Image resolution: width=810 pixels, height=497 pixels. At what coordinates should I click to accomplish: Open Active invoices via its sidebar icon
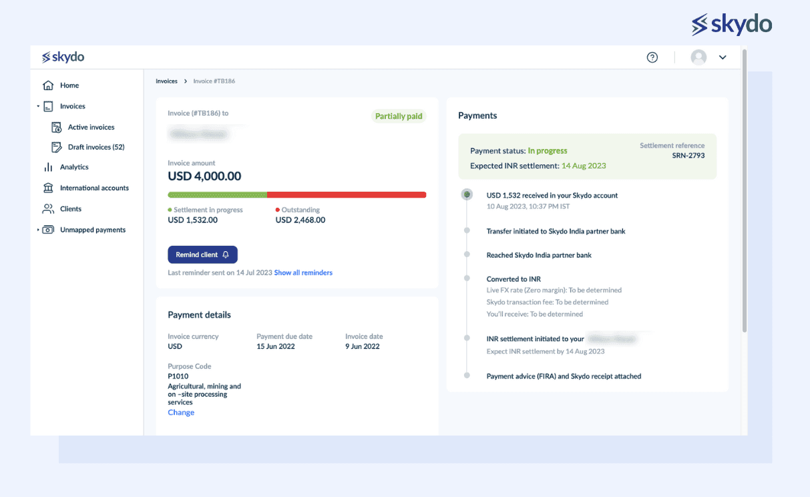[55, 127]
